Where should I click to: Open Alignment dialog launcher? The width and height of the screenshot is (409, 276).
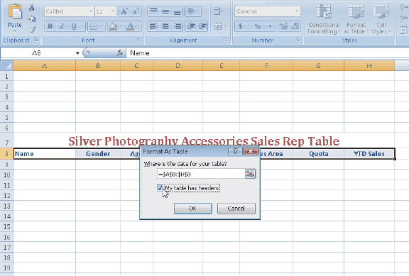226,40
